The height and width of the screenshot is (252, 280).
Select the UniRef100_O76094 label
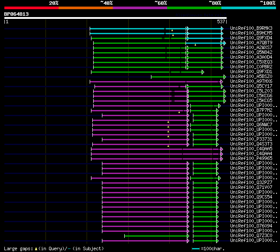251,226
